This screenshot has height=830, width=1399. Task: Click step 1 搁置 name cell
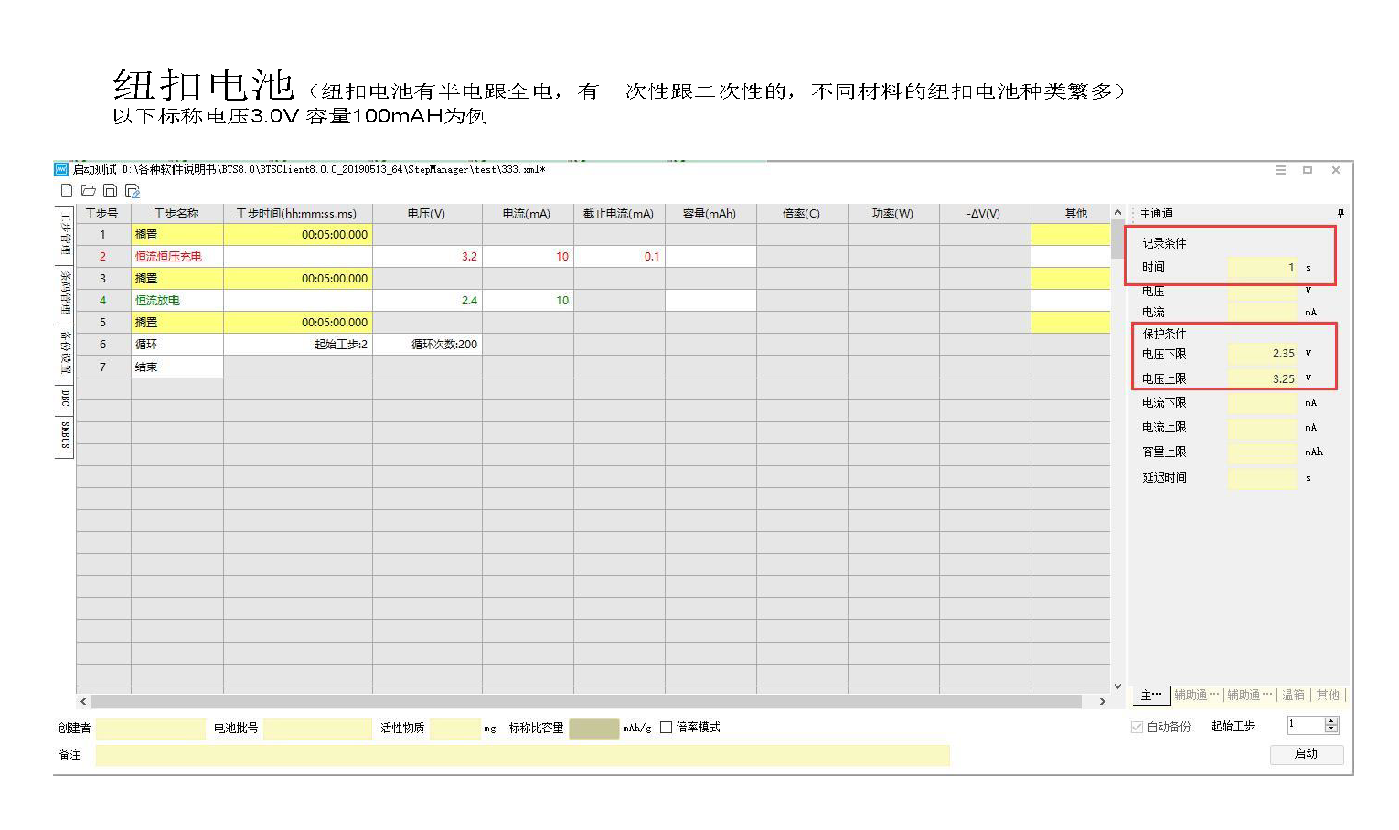[177, 235]
